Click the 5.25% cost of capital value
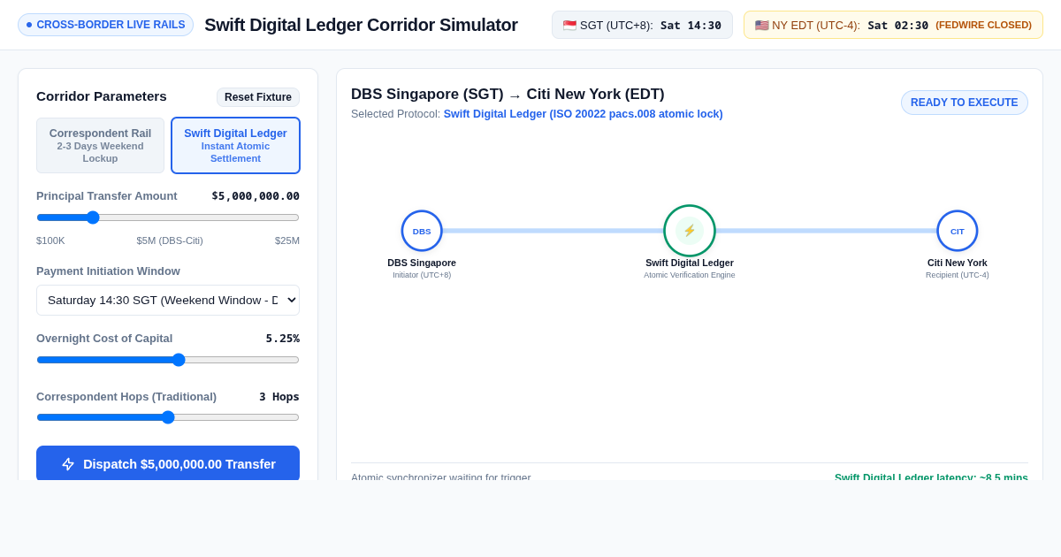This screenshot has height=557, width=1061. click(x=283, y=339)
